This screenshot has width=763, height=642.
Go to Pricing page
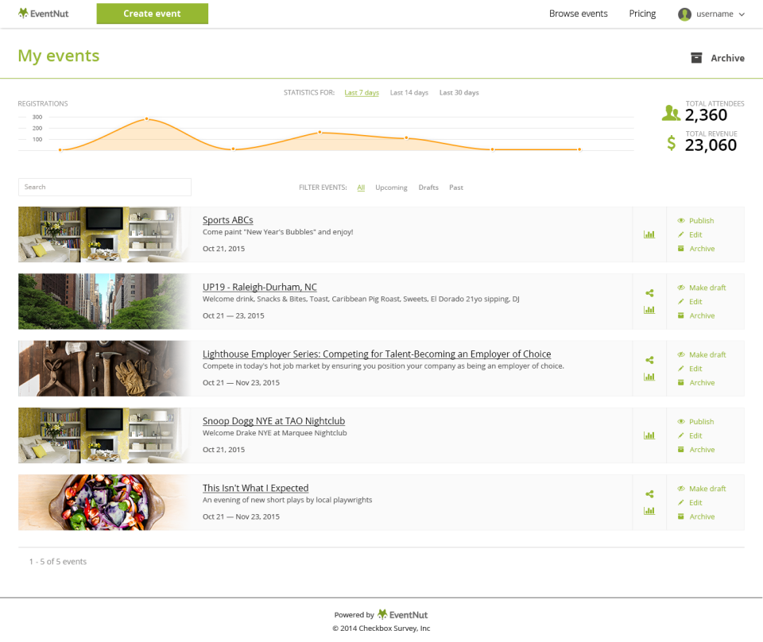642,14
